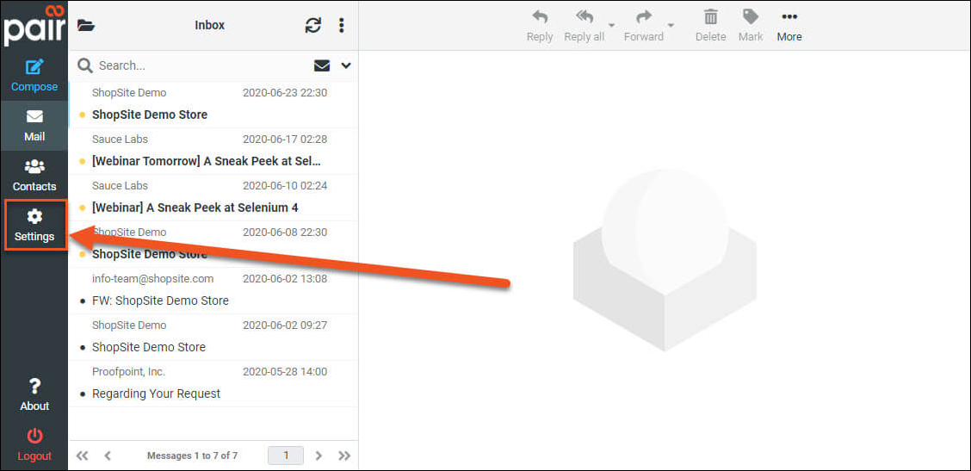This screenshot has height=471, width=971.
Task: Click sender 'Proofpoint, Inc.'
Action: pyautogui.click(x=129, y=372)
